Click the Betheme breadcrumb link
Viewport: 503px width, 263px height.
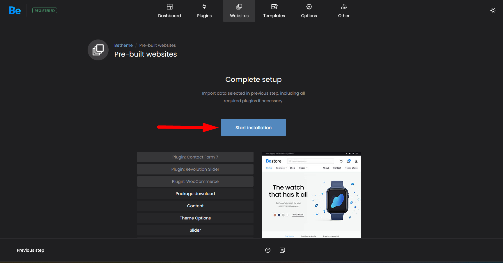(123, 45)
